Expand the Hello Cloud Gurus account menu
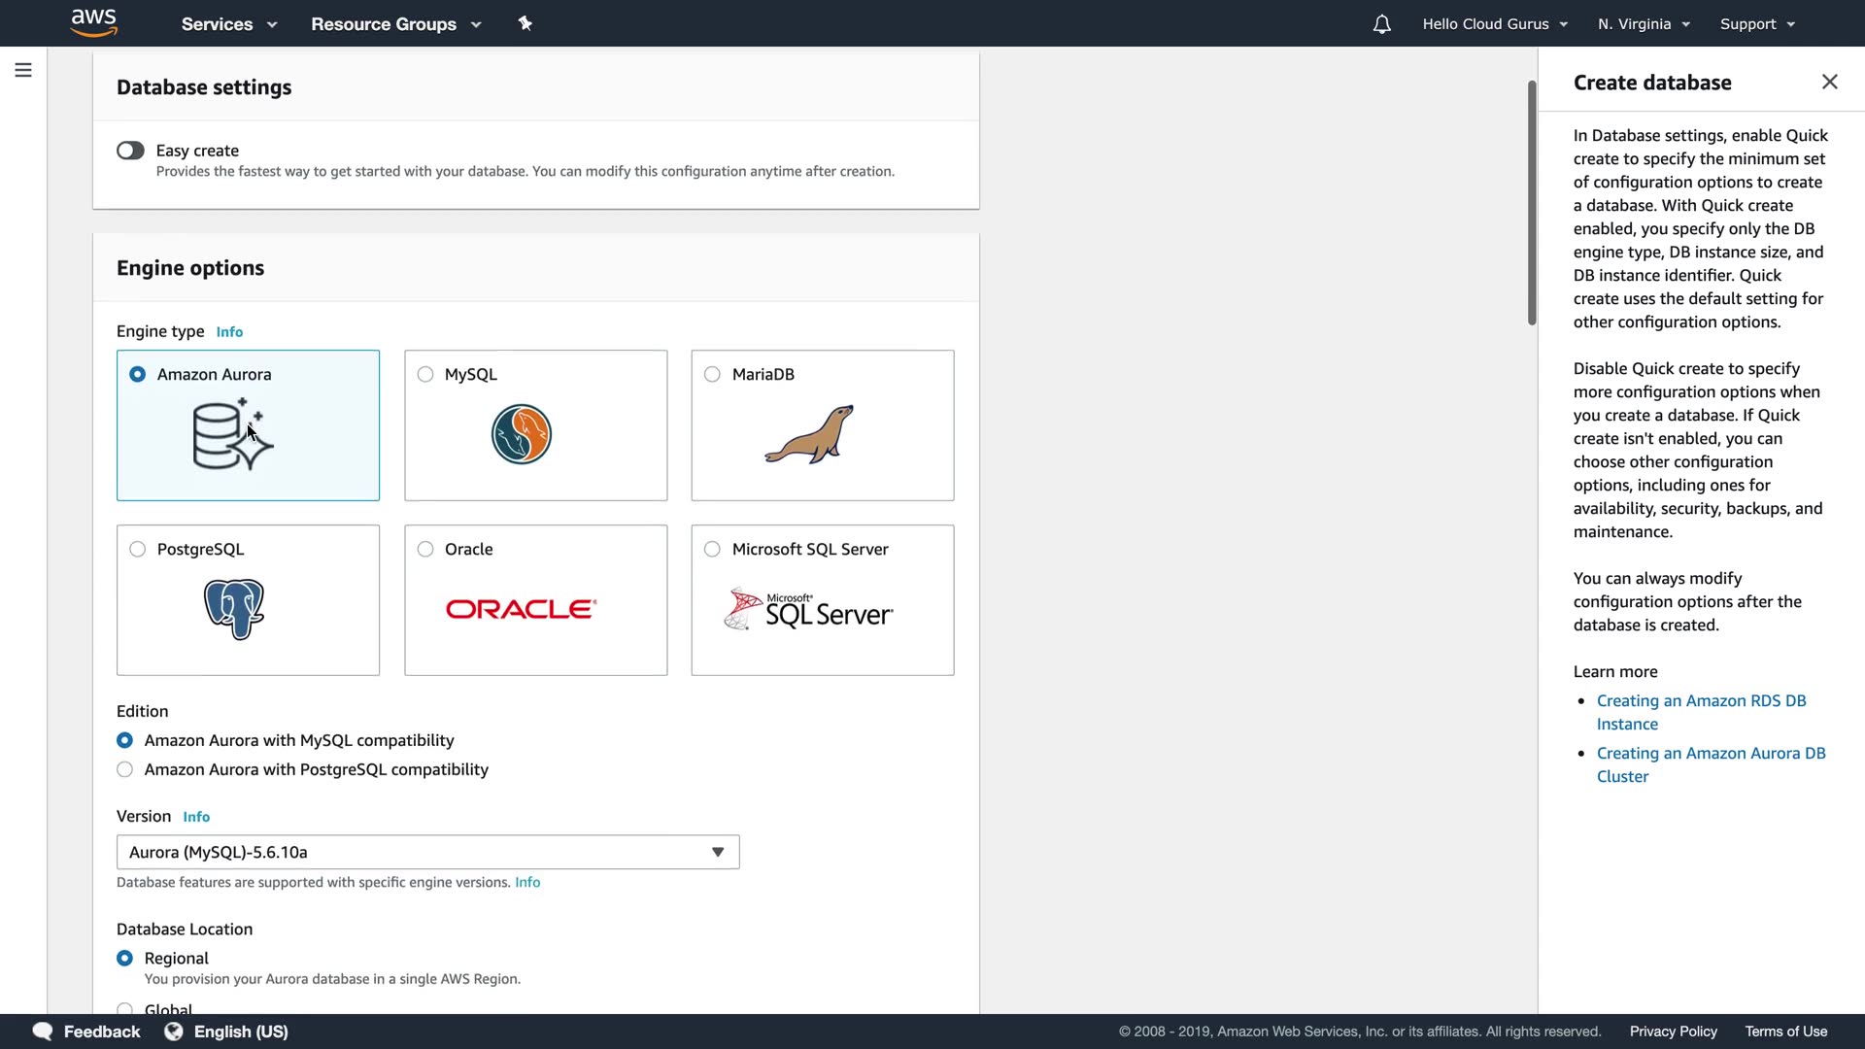The height and width of the screenshot is (1049, 1865). (1494, 24)
